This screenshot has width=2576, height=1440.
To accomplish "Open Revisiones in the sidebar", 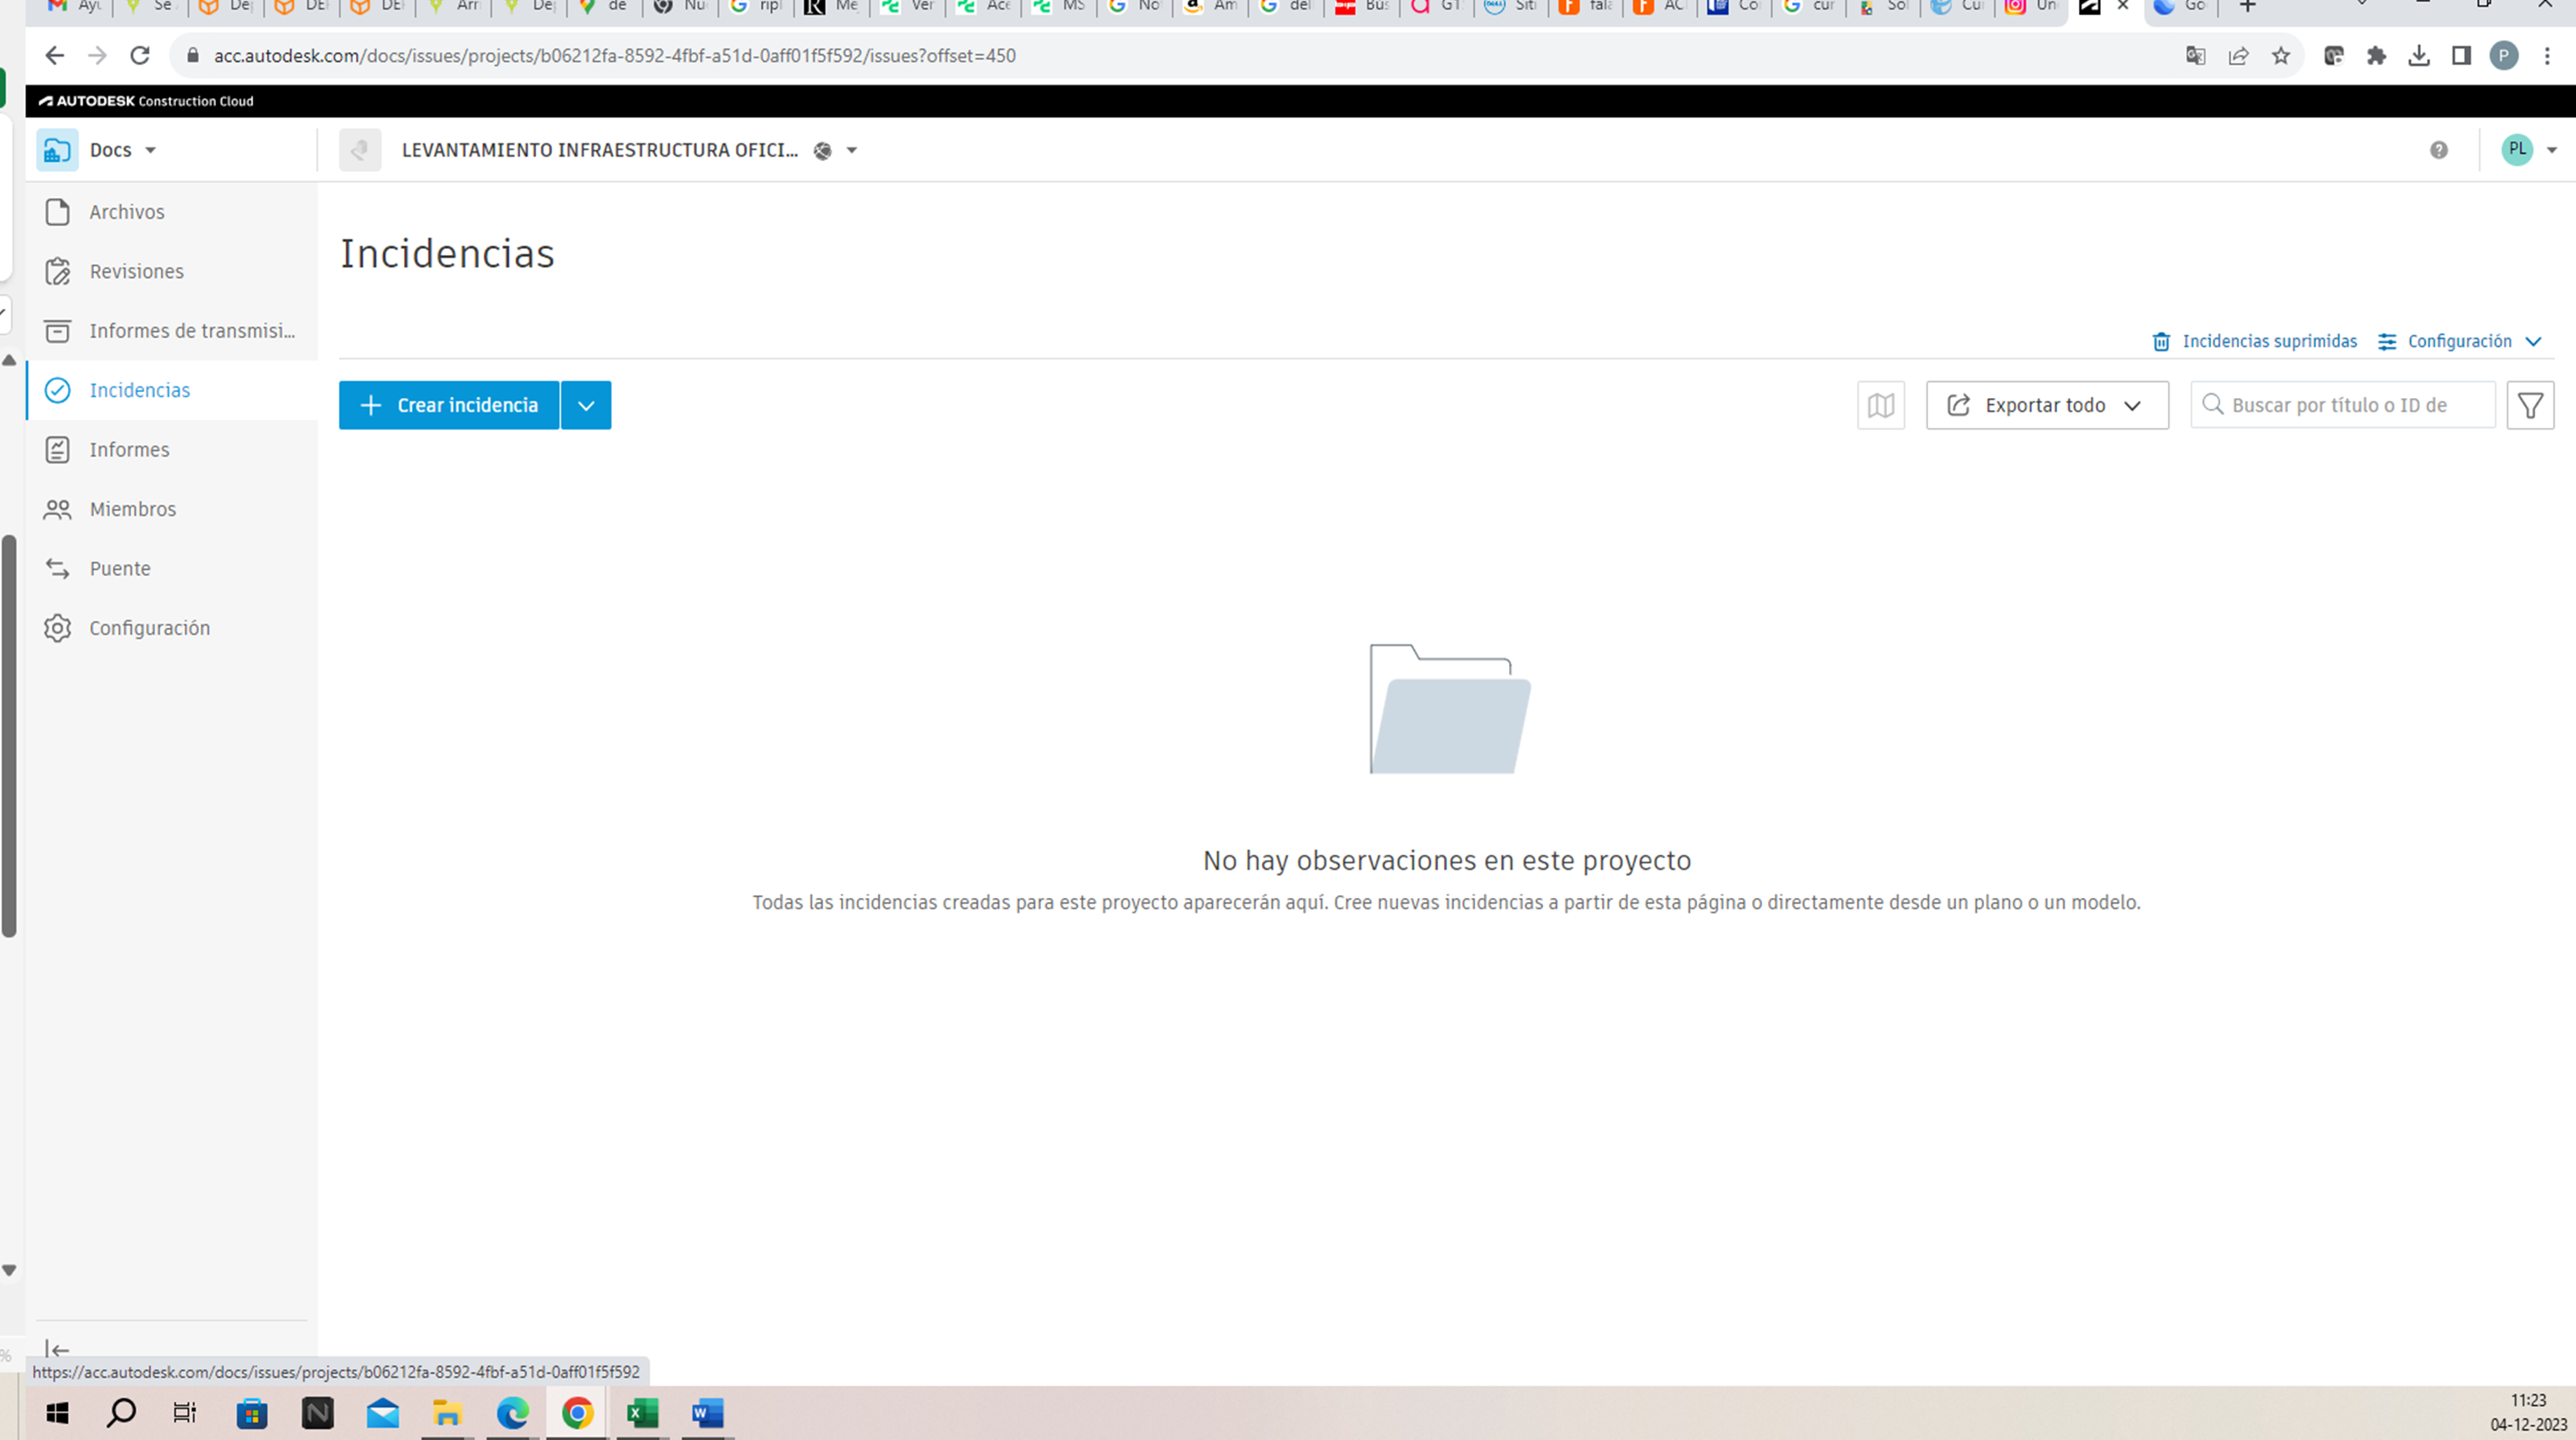I will [x=136, y=271].
